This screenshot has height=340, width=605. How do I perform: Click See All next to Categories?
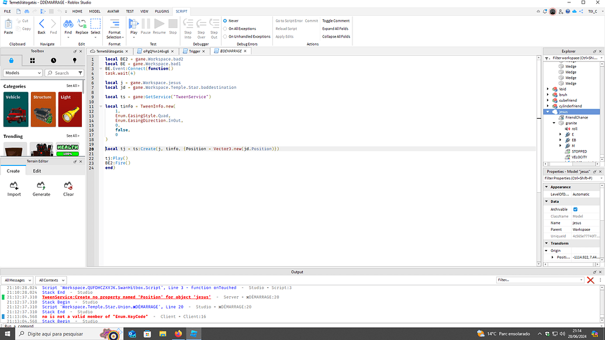tap(72, 86)
